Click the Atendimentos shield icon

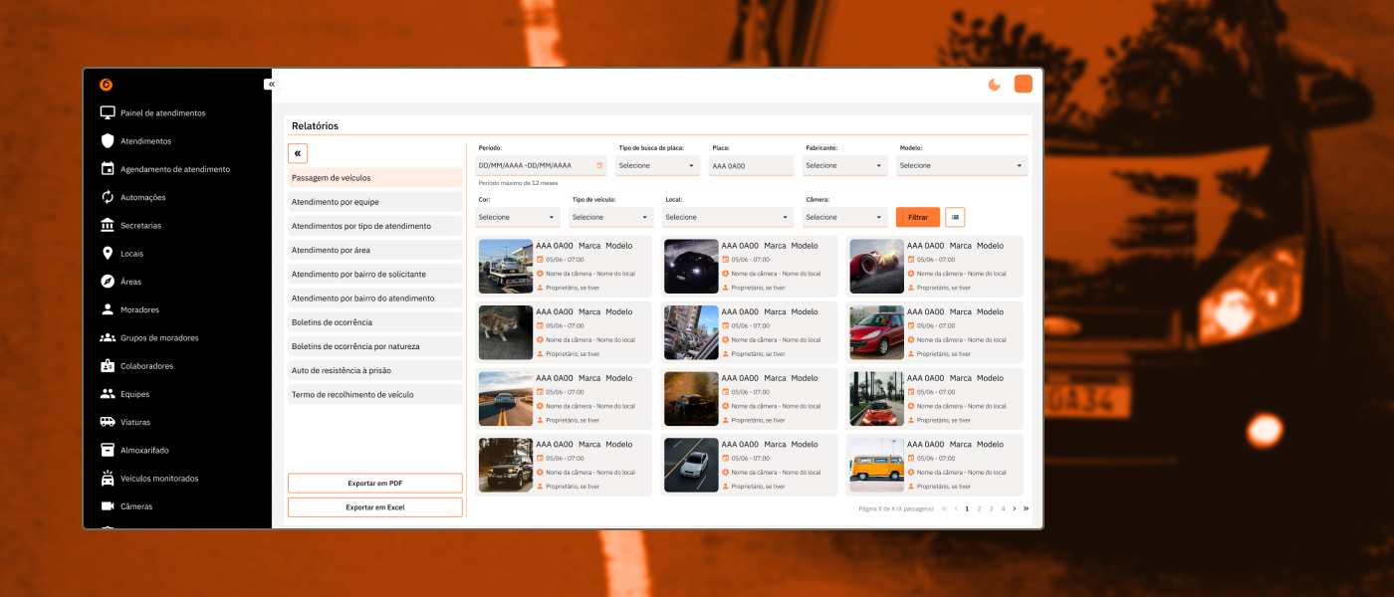coord(108,141)
